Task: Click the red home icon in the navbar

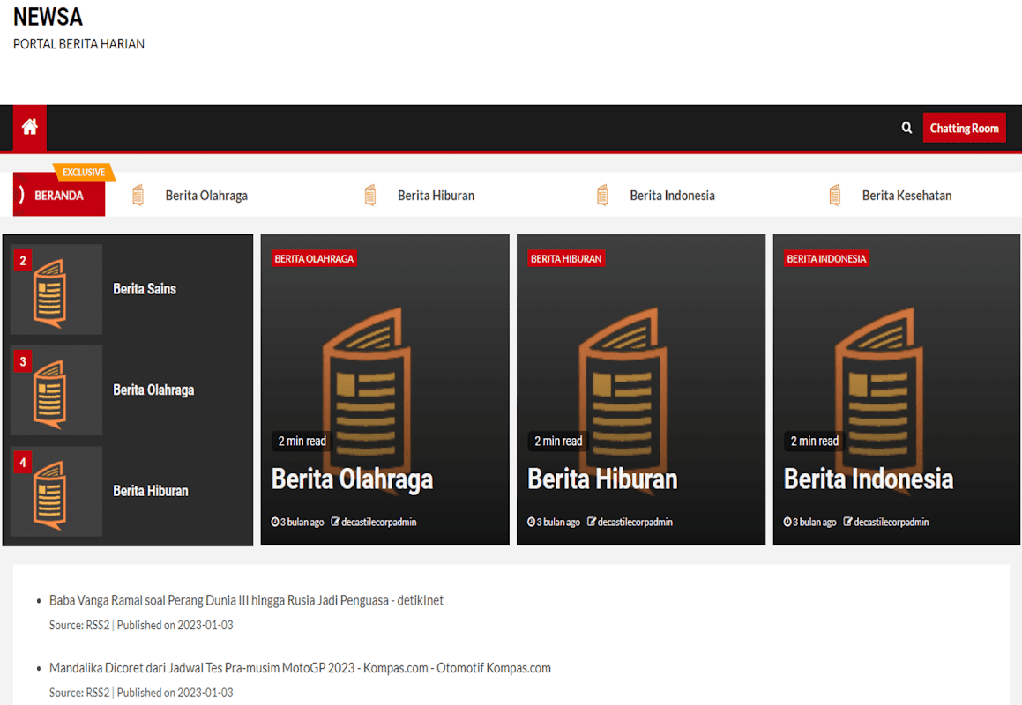Action: point(29,126)
